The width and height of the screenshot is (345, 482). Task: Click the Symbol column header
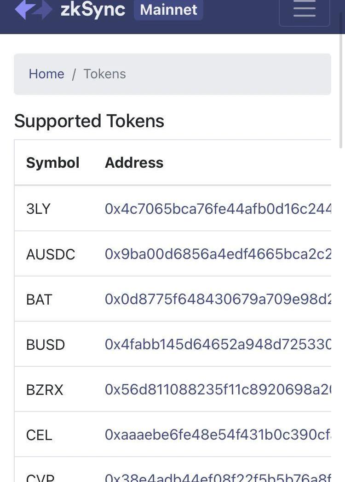click(53, 163)
